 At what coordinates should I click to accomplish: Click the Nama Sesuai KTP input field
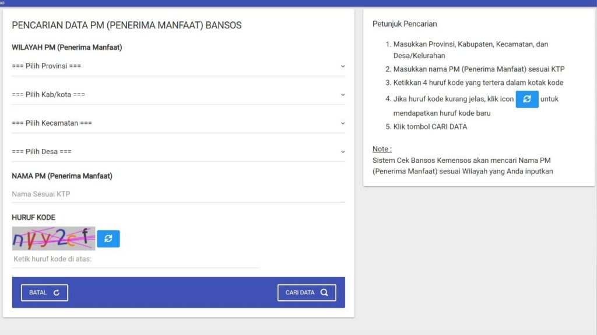(x=175, y=194)
